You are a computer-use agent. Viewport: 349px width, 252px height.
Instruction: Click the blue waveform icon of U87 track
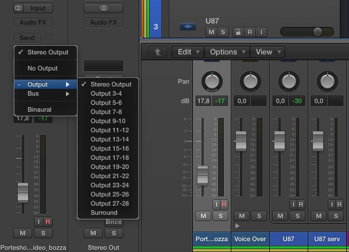188,27
